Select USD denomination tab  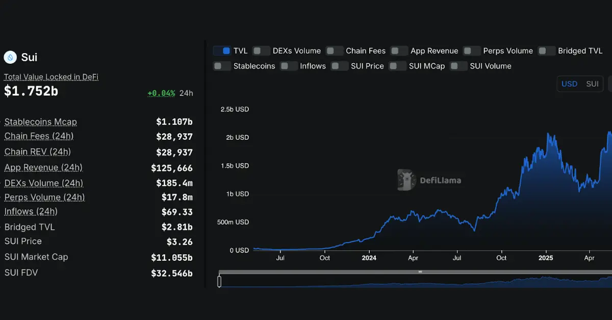click(x=569, y=84)
